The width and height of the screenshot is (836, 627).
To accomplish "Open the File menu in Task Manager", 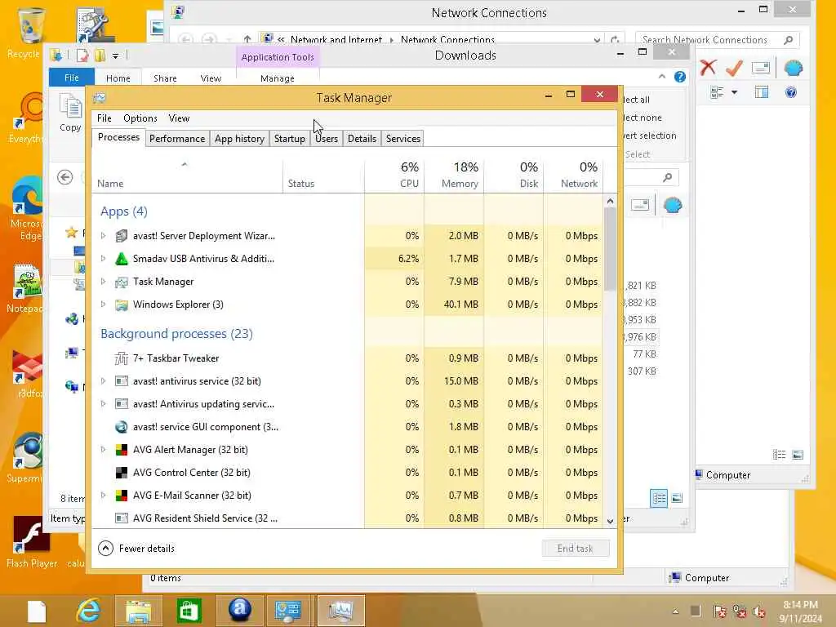I will (104, 118).
